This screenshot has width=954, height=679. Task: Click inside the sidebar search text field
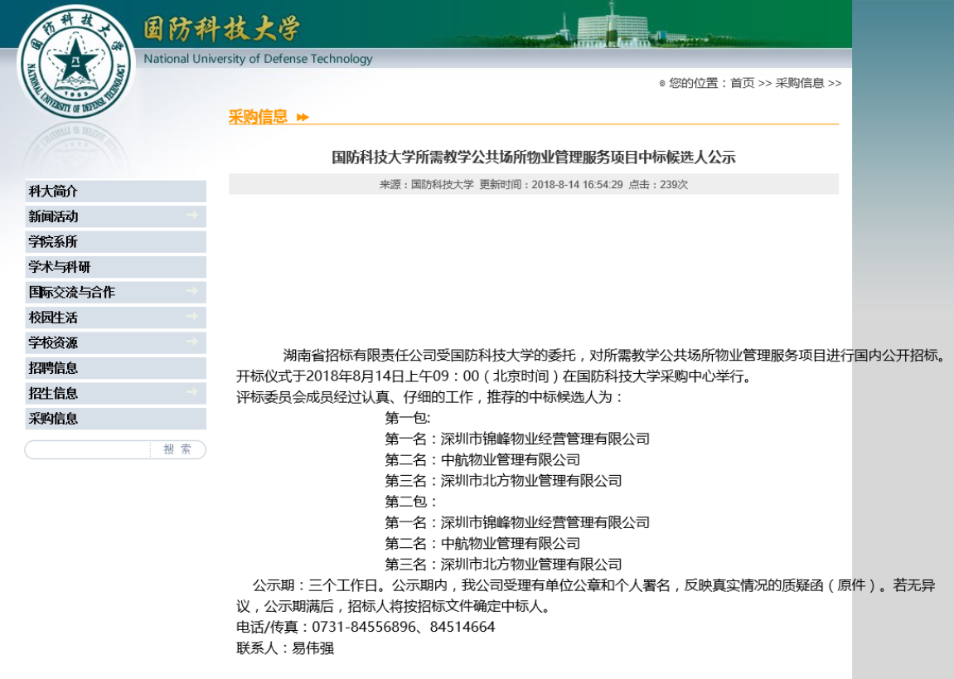point(87,449)
